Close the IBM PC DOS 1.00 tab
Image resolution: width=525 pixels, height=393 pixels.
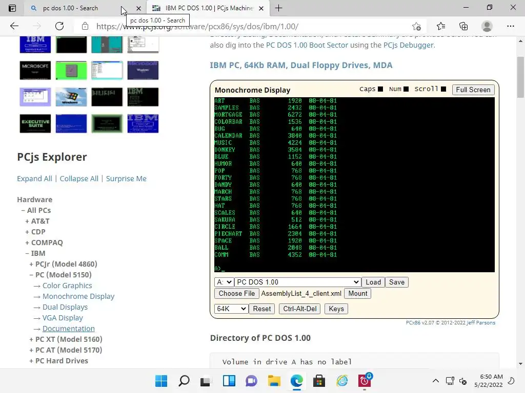261,8
